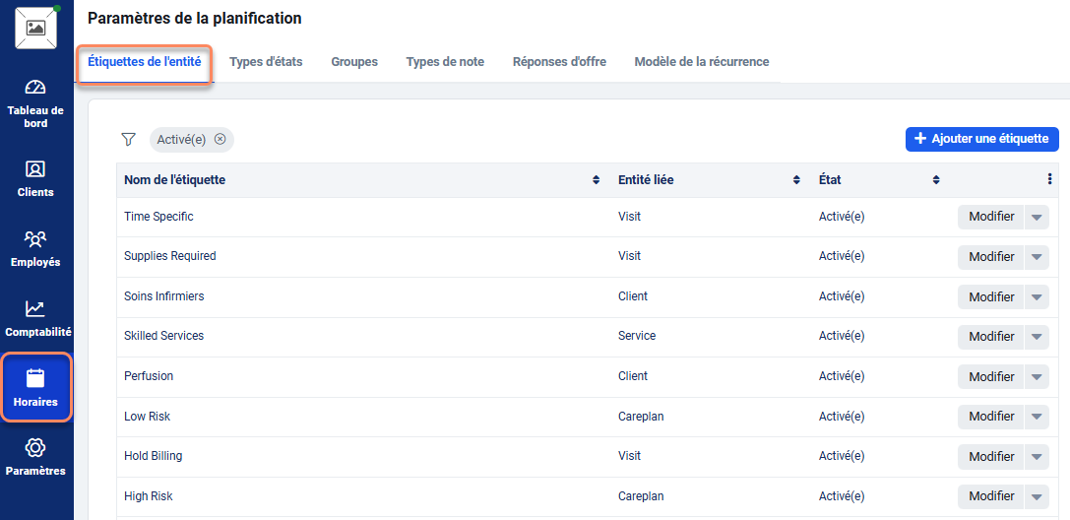
Task: Expand dropdown arrow for Low Risk row
Action: [x=1037, y=417]
